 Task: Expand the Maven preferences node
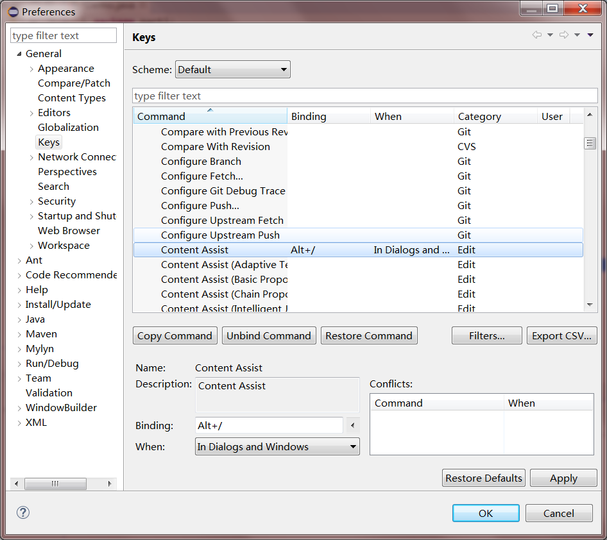[19, 334]
